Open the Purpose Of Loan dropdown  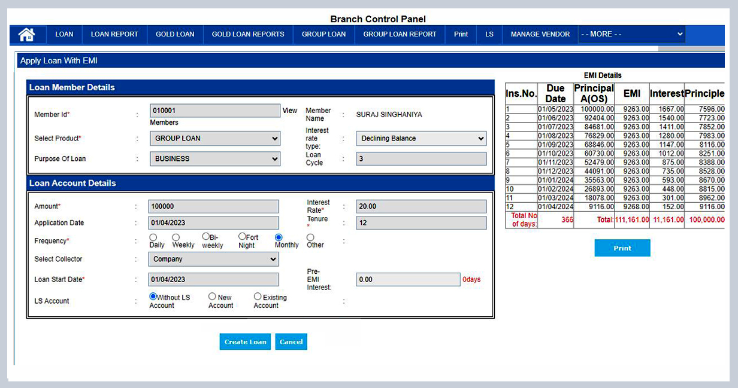tap(214, 158)
